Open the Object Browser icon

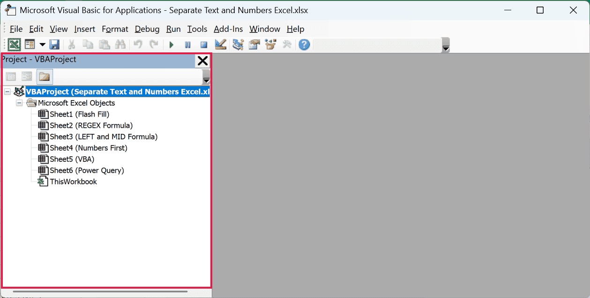pos(270,44)
